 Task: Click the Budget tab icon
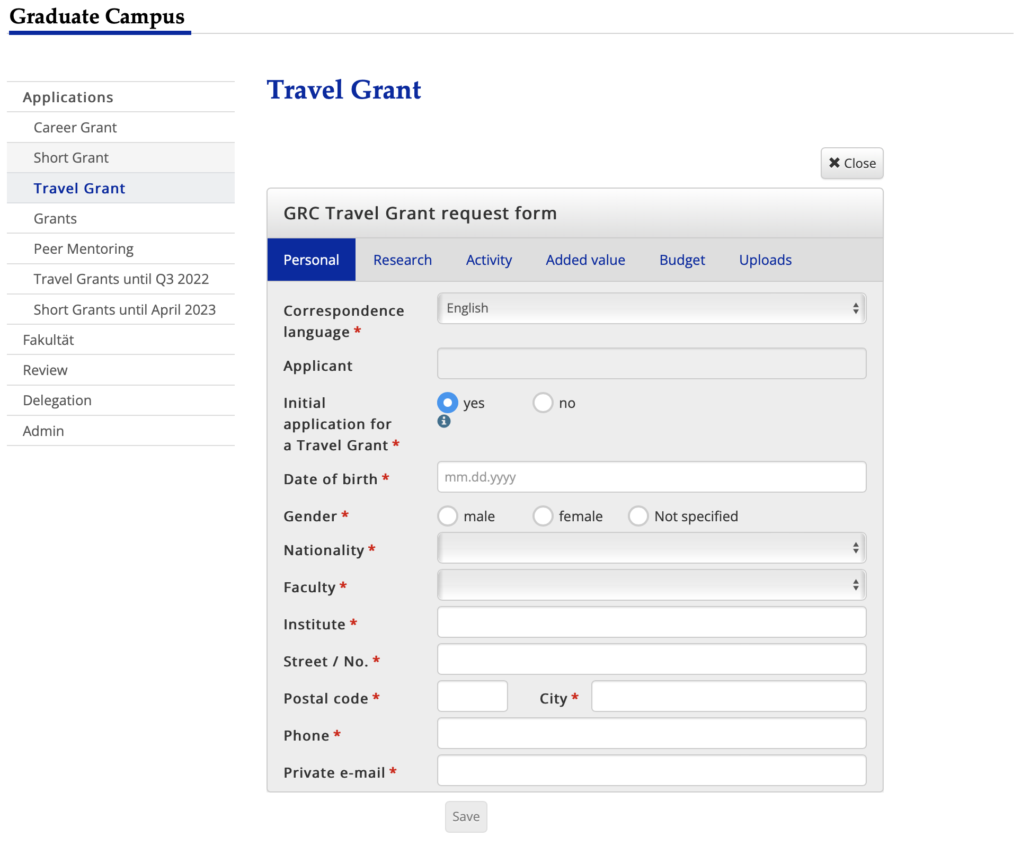click(x=682, y=260)
